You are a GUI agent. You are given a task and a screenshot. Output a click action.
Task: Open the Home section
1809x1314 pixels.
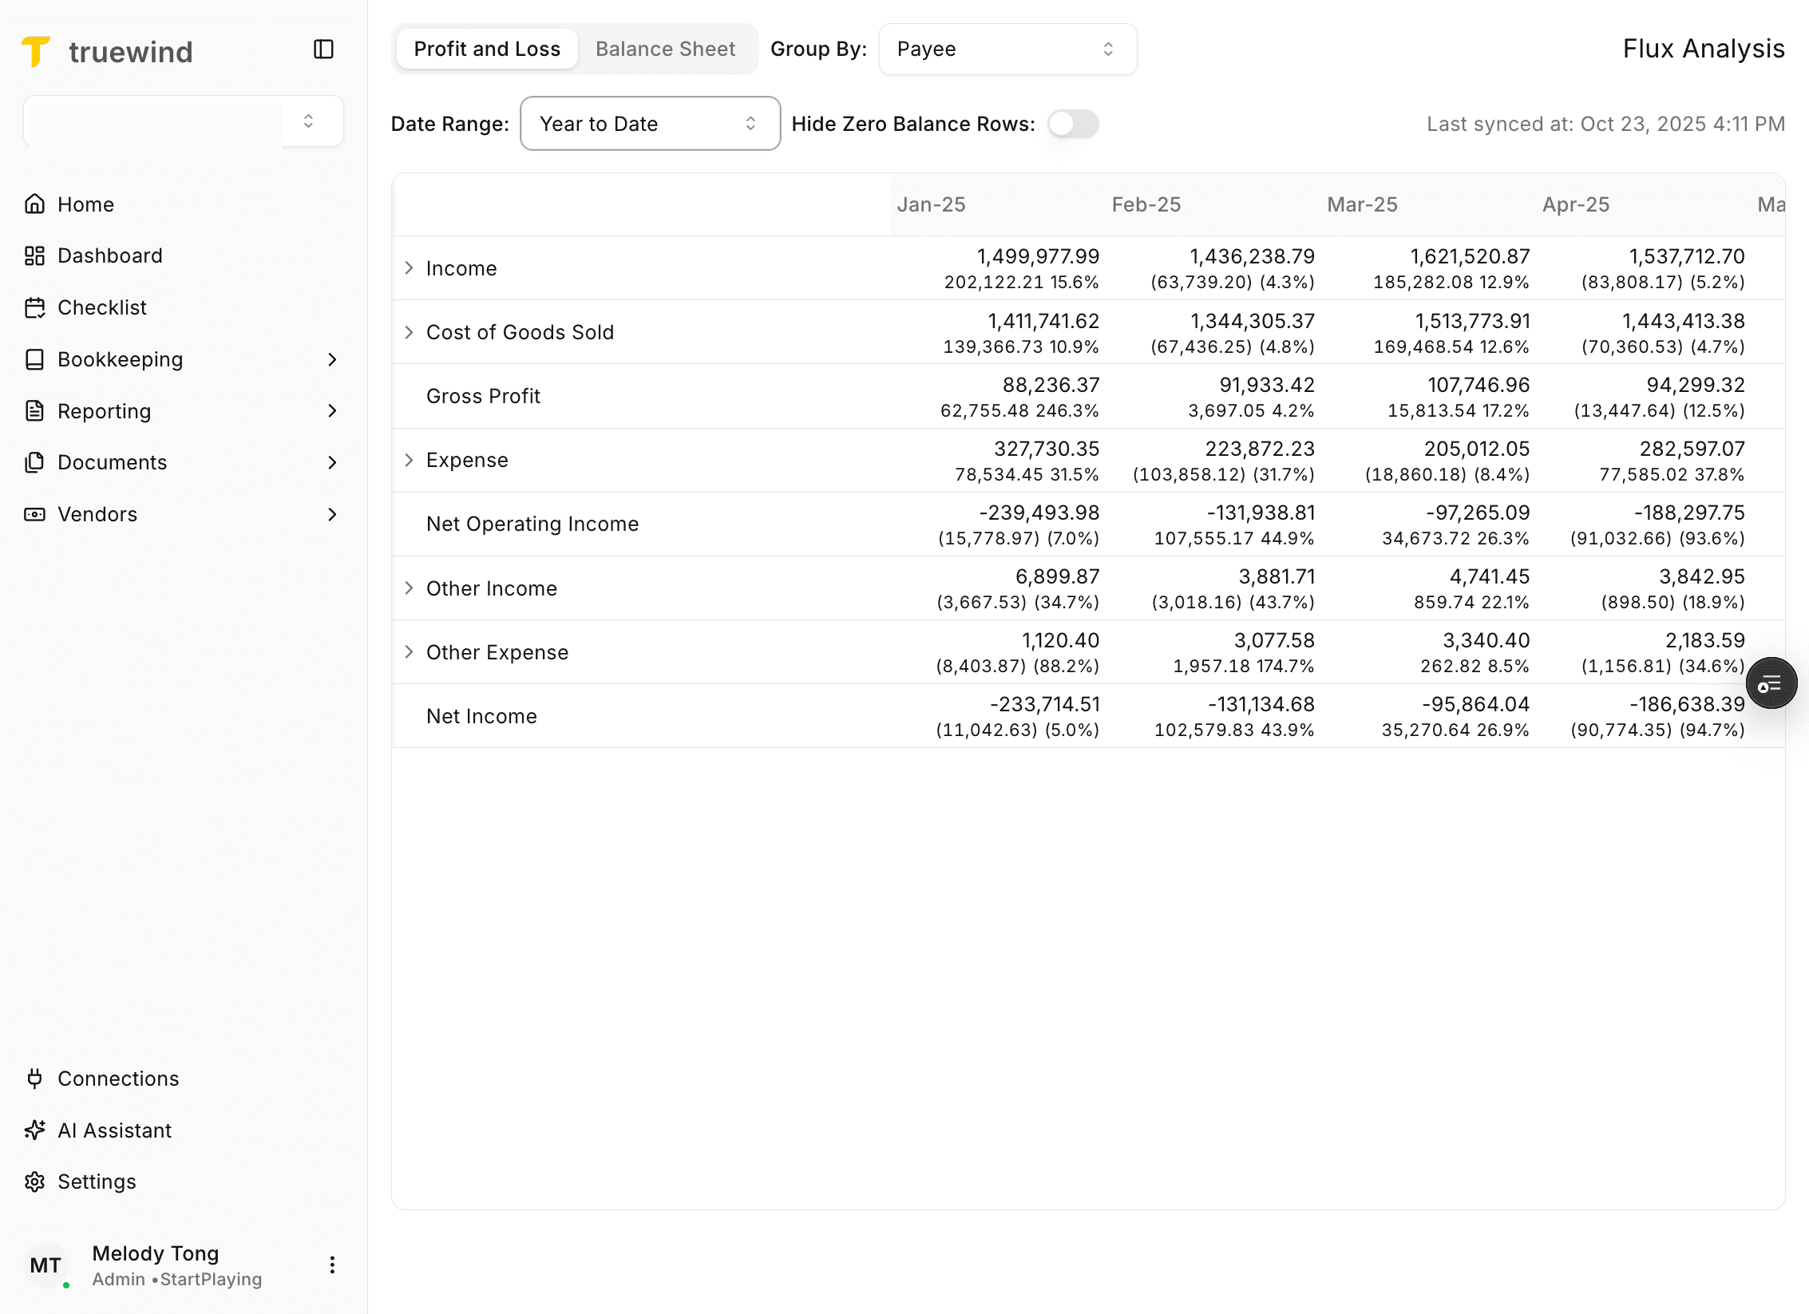click(85, 204)
